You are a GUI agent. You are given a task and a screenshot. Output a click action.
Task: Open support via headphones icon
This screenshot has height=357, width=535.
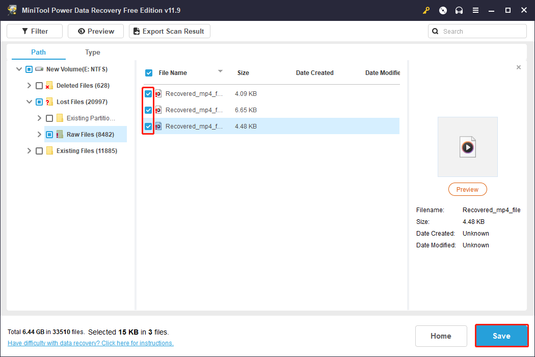tap(459, 11)
